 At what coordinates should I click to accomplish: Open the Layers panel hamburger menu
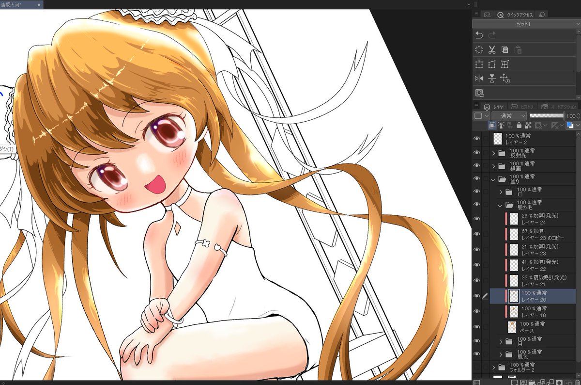[476, 106]
